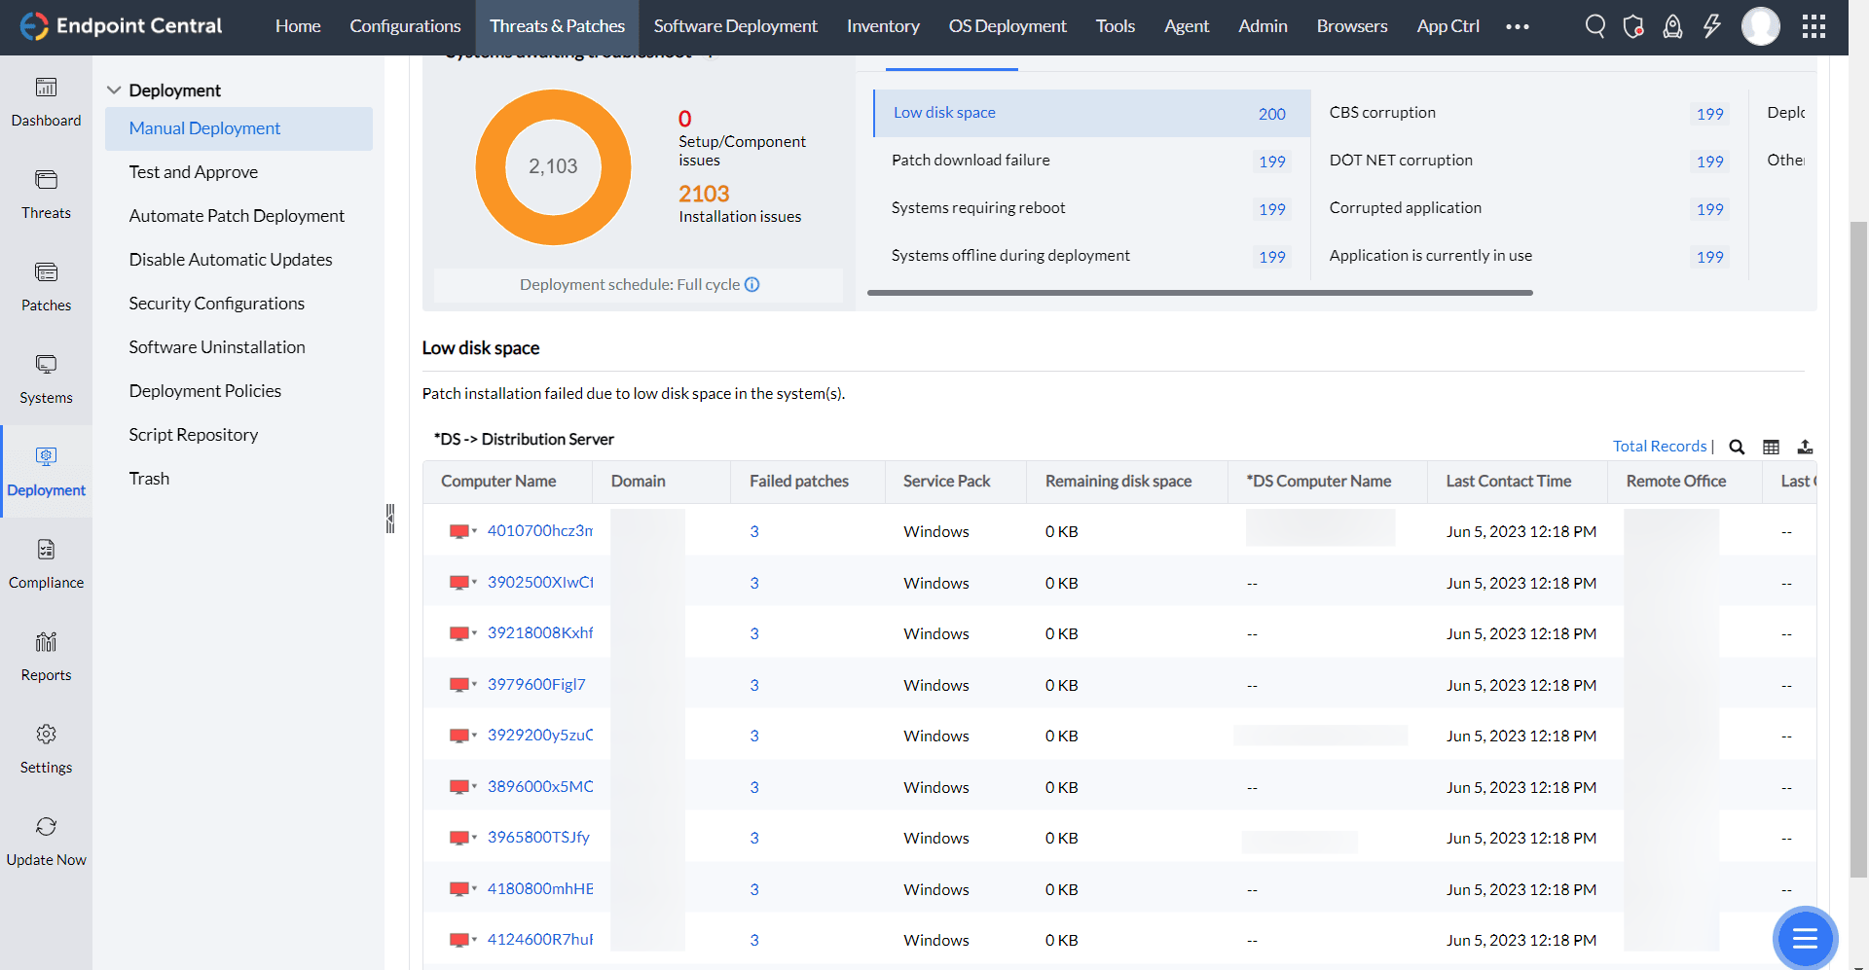Open the column chooser table icon
The width and height of the screenshot is (1869, 970).
pos(1771,447)
